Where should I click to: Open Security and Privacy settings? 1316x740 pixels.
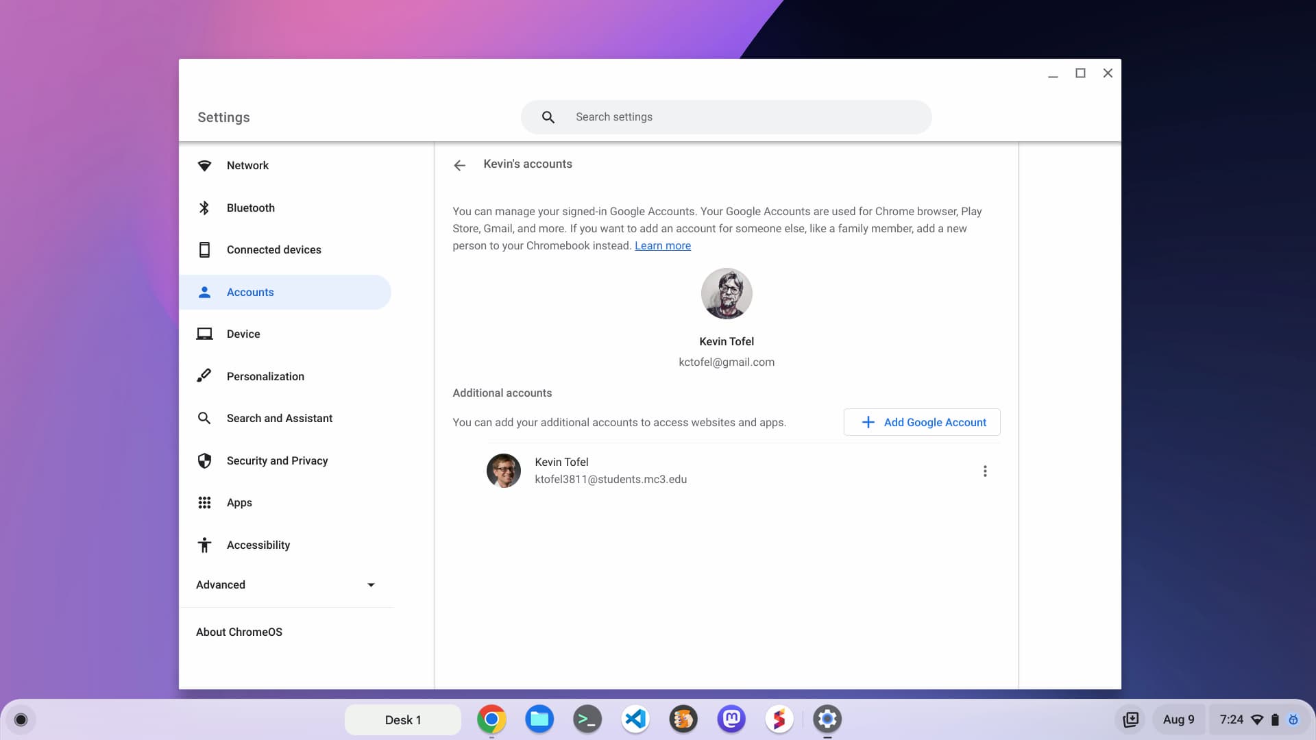(278, 461)
